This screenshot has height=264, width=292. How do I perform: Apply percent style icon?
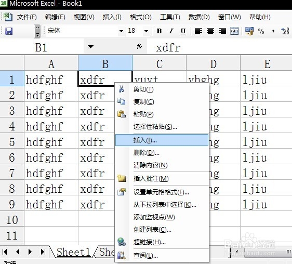(261, 31)
